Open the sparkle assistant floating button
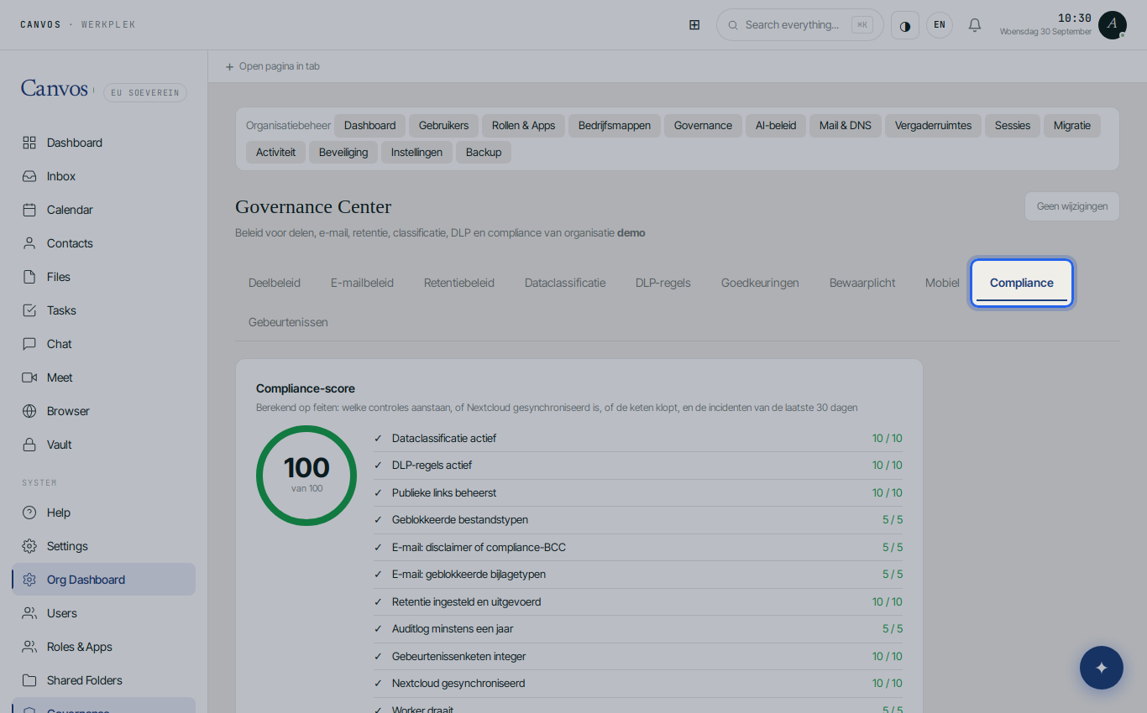 pos(1102,668)
